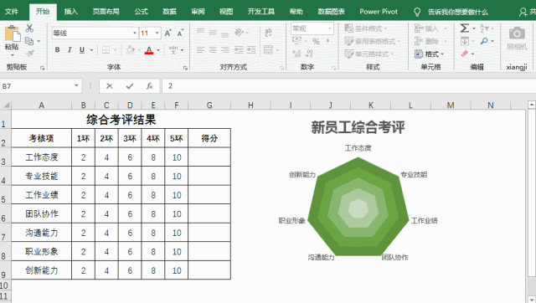Click the formula bar Cancel X button
The width and height of the screenshot is (536, 303).
(110, 86)
